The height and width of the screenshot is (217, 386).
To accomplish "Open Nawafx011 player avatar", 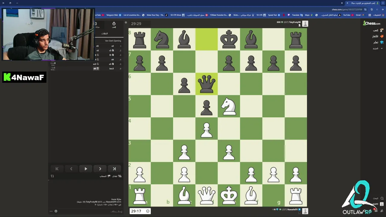I will coord(305,211).
